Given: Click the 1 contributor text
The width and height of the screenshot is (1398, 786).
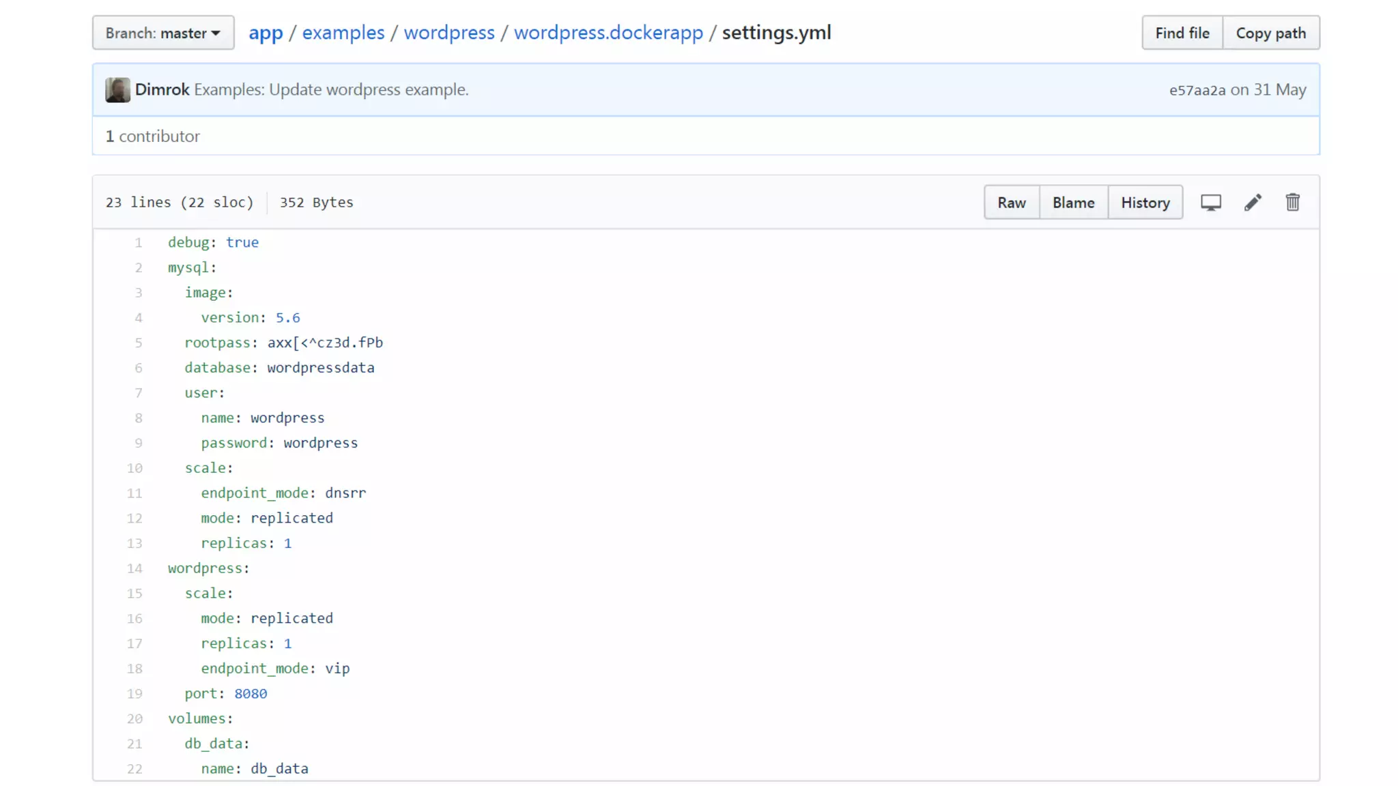Looking at the screenshot, I should click(x=153, y=136).
